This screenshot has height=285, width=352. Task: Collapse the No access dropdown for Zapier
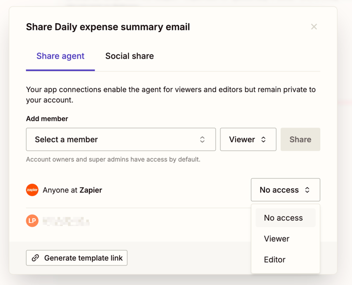coord(285,190)
